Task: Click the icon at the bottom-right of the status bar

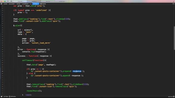Action: 174,97
